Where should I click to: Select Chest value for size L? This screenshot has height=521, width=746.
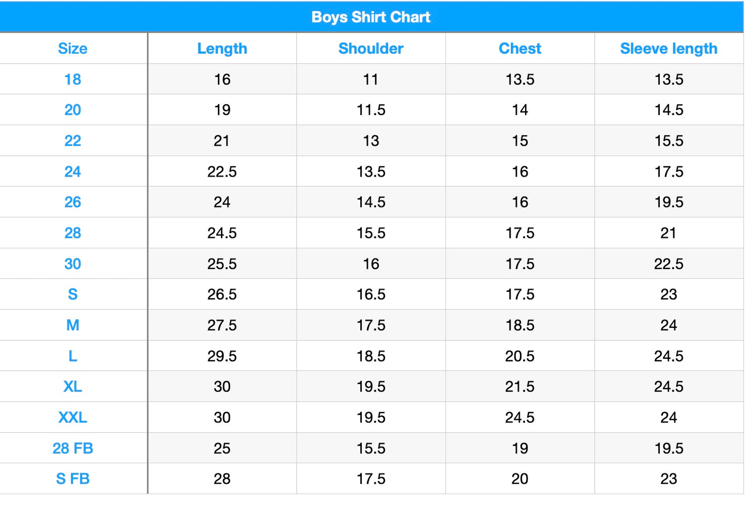[x=520, y=356]
